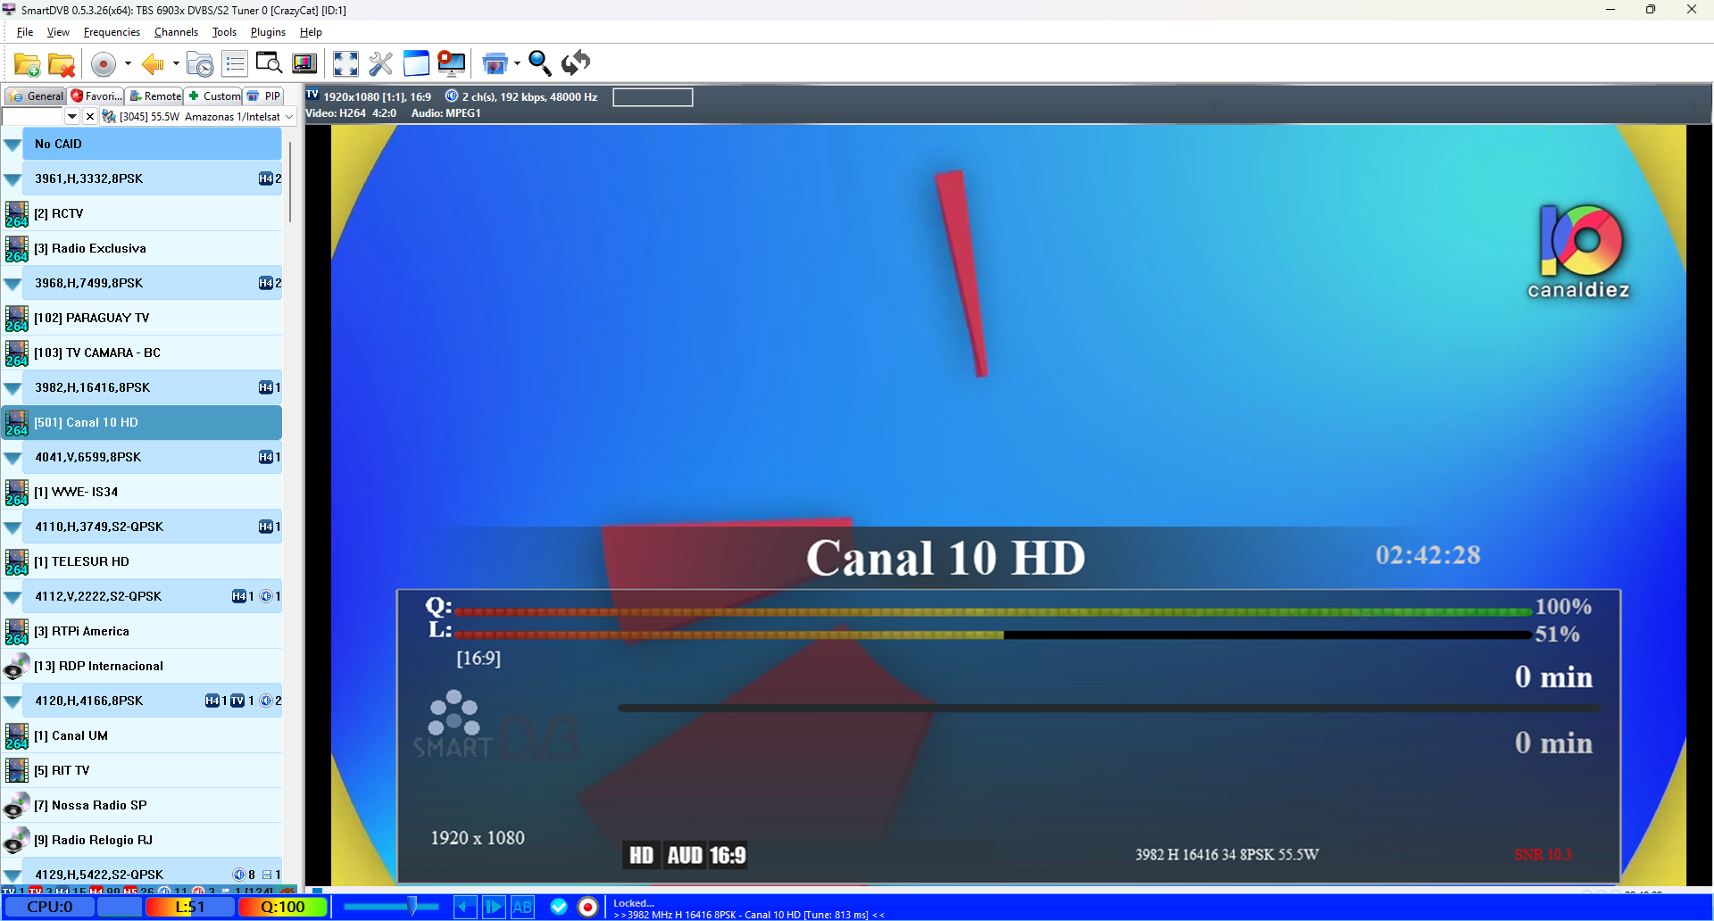Select channel [102] PARAGUAY TV
This screenshot has height=921, width=1714.
143,319
